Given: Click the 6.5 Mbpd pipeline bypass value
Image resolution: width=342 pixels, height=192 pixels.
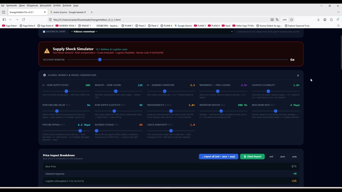Looking at the screenshot, I should 84,125.
